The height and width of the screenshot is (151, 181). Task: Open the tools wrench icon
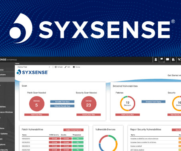[x=179, y=60]
